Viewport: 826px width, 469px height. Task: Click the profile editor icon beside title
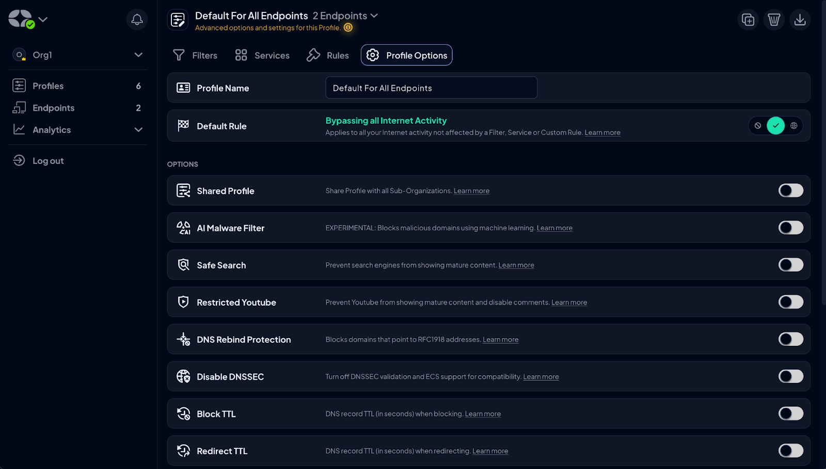178,20
